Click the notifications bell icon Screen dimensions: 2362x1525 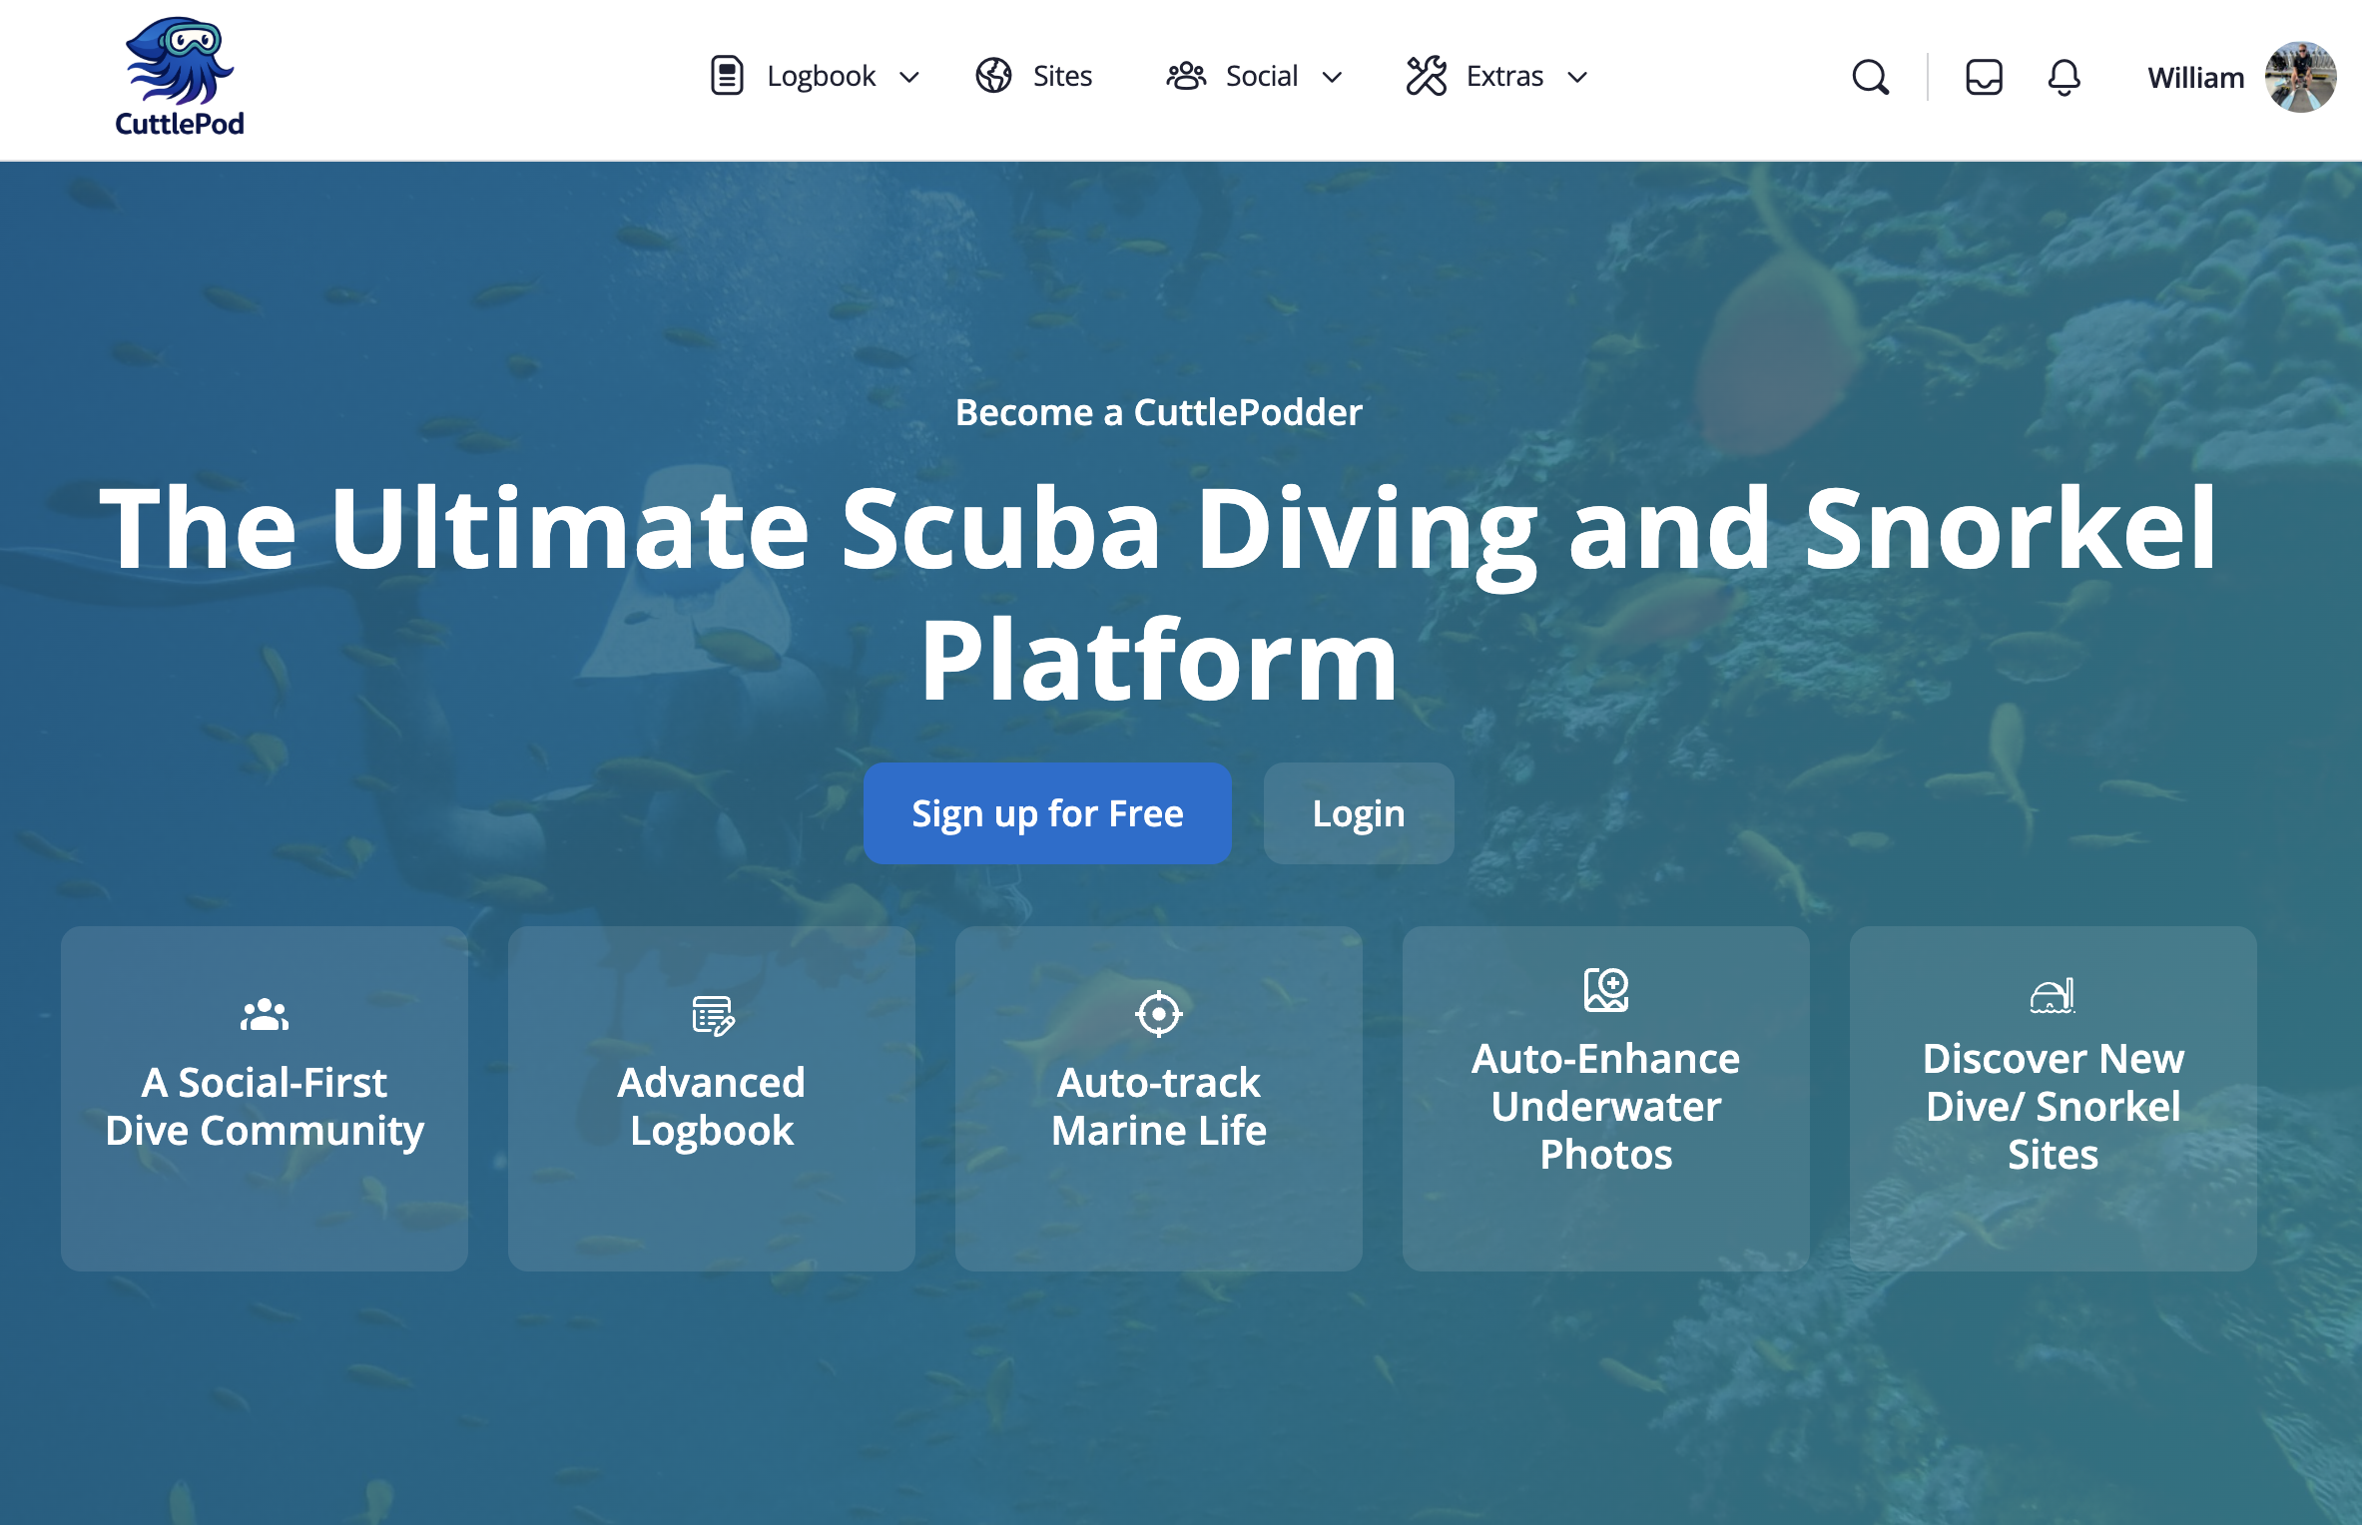point(2064,77)
